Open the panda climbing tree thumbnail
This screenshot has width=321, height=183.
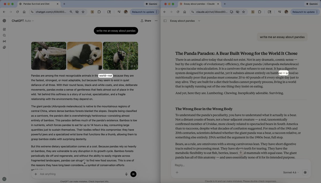click(120, 56)
